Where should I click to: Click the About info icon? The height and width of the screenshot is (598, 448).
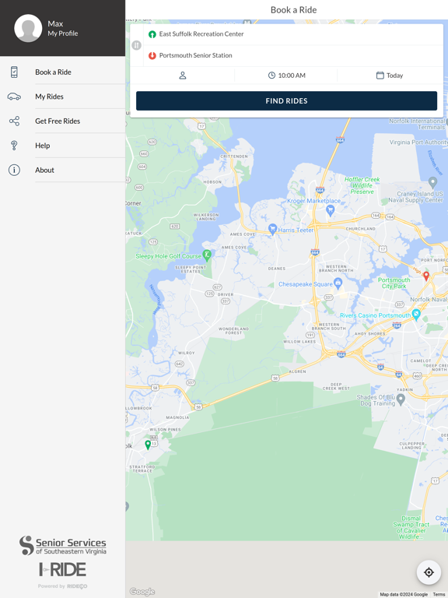(x=14, y=170)
